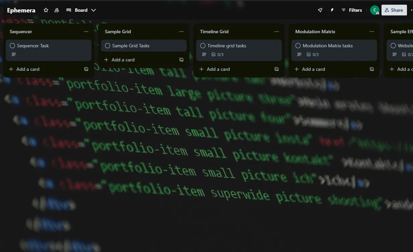This screenshot has height=252, width=413.
Task: Mark Modulation Matrix tasks card complete
Action: [x=298, y=46]
